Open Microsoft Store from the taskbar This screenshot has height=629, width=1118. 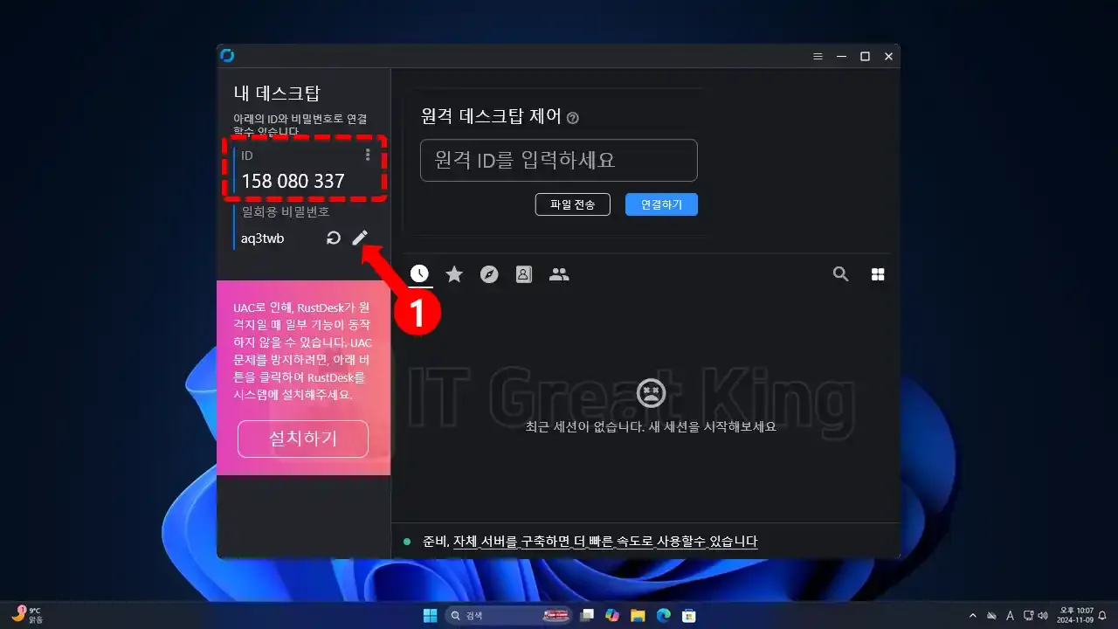pos(688,615)
